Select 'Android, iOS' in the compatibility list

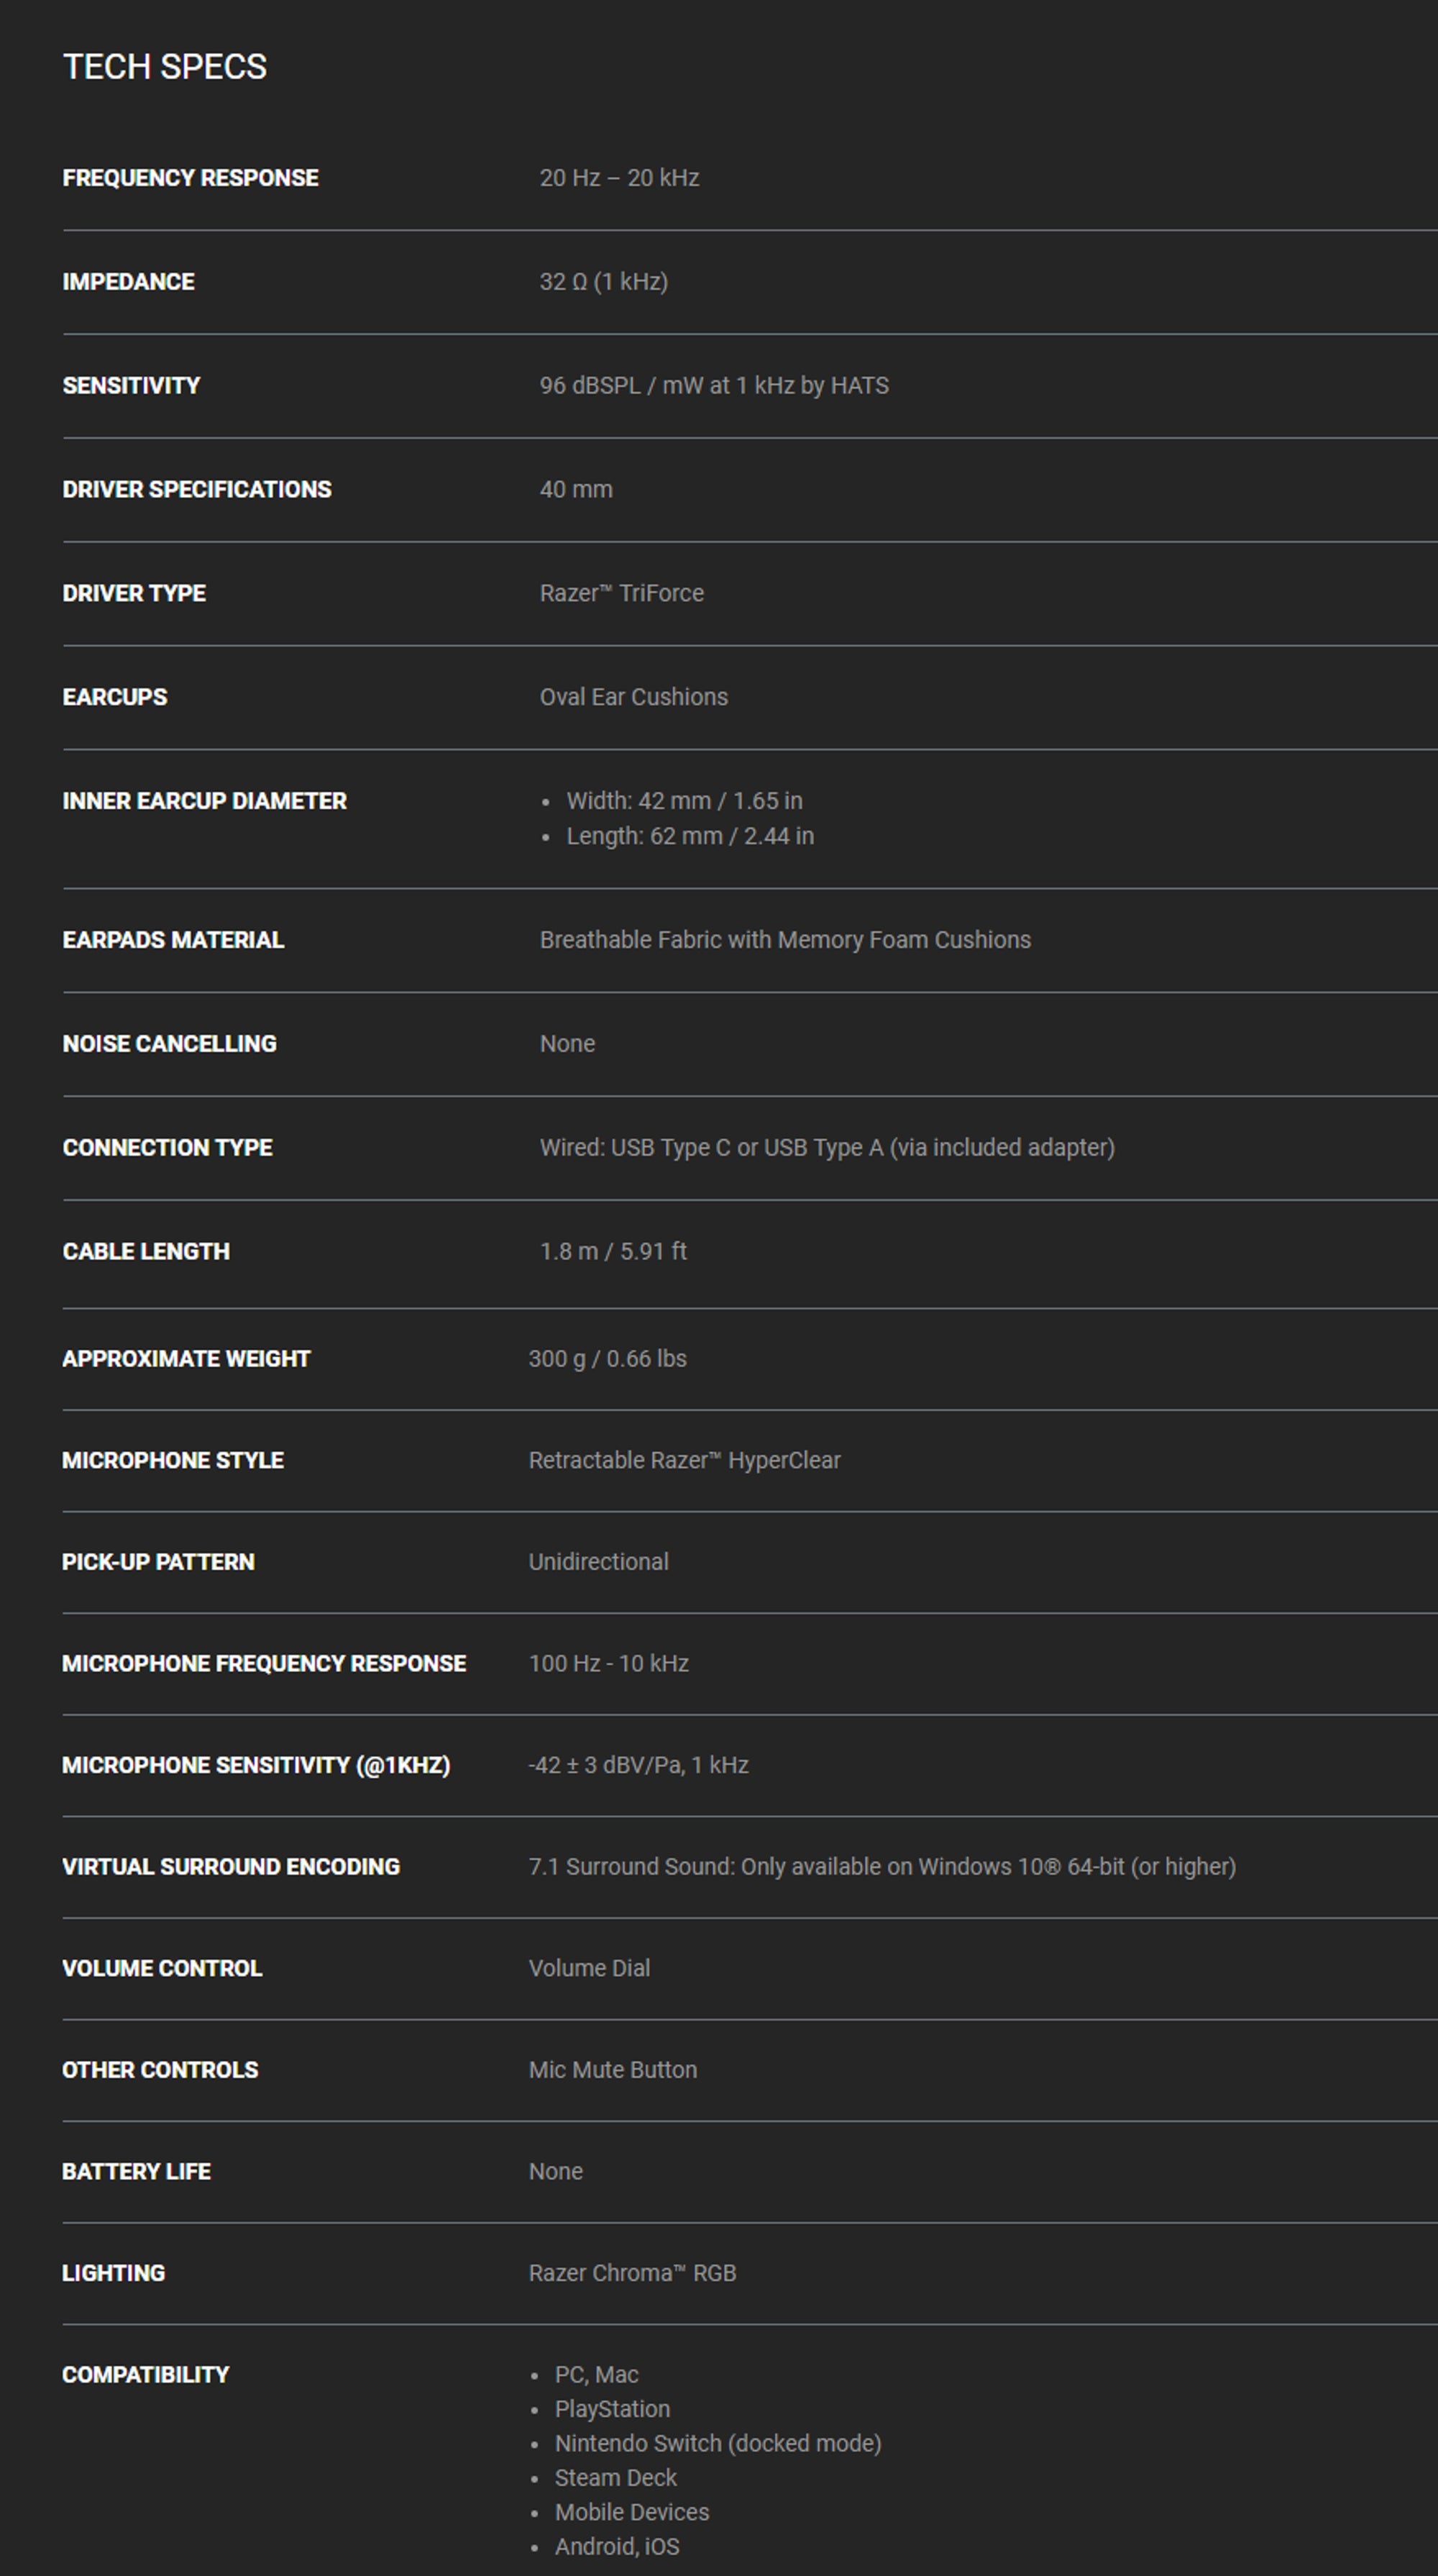point(617,2548)
